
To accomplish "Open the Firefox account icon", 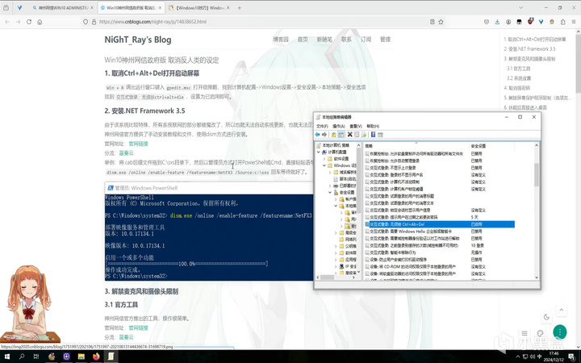I will [x=508, y=22].
